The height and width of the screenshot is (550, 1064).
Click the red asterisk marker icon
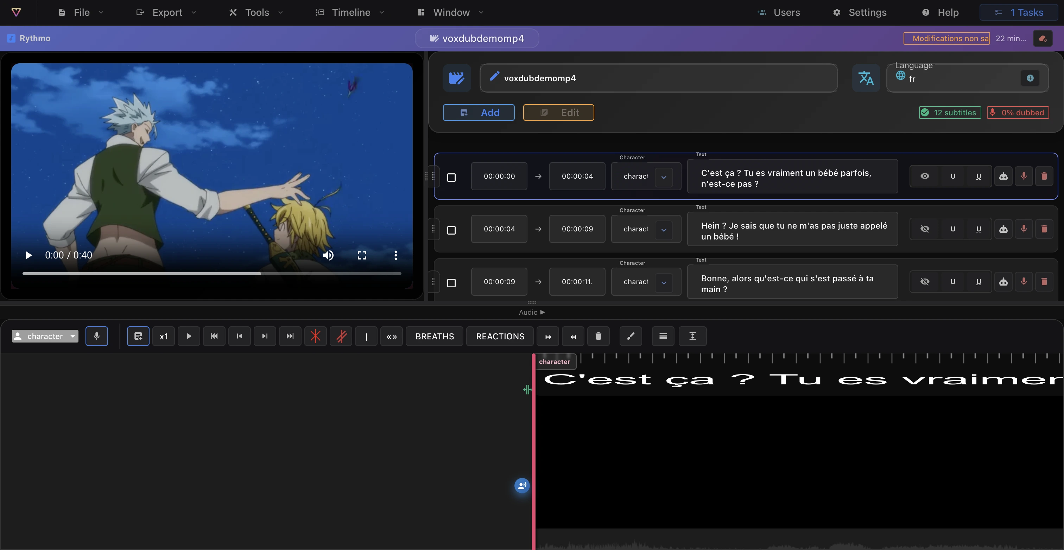point(316,336)
